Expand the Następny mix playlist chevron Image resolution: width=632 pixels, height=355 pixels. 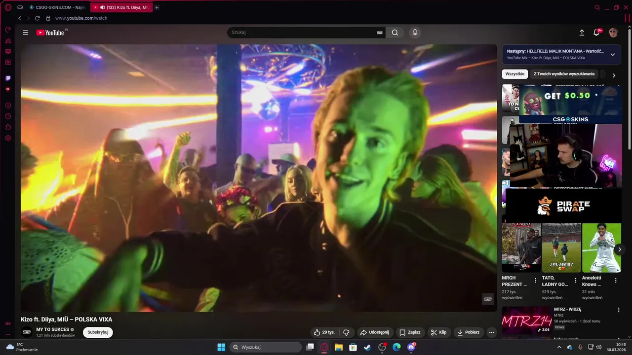pos(613,54)
